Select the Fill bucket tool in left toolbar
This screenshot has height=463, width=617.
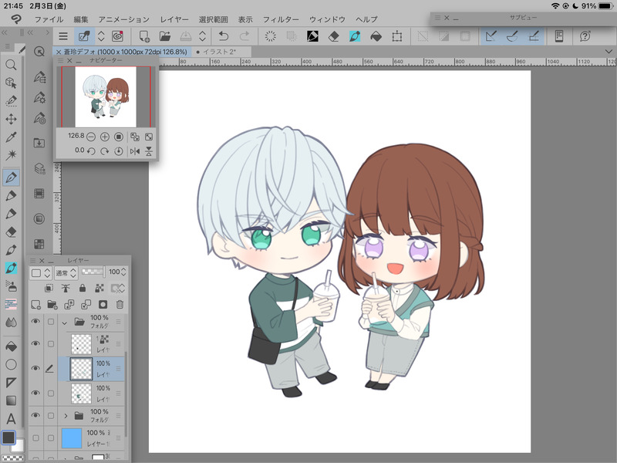11,346
